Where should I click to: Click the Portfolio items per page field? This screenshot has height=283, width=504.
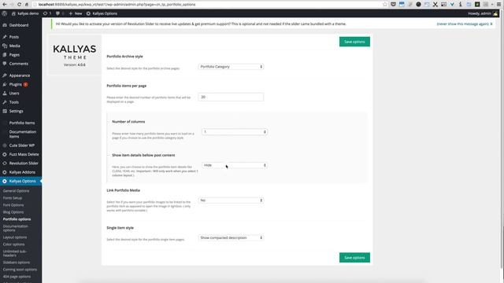(x=231, y=97)
